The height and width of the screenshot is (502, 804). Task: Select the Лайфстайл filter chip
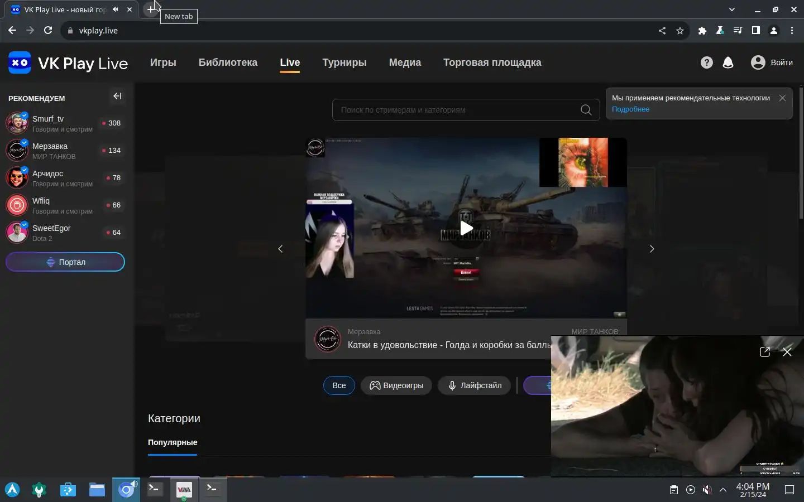tap(474, 385)
